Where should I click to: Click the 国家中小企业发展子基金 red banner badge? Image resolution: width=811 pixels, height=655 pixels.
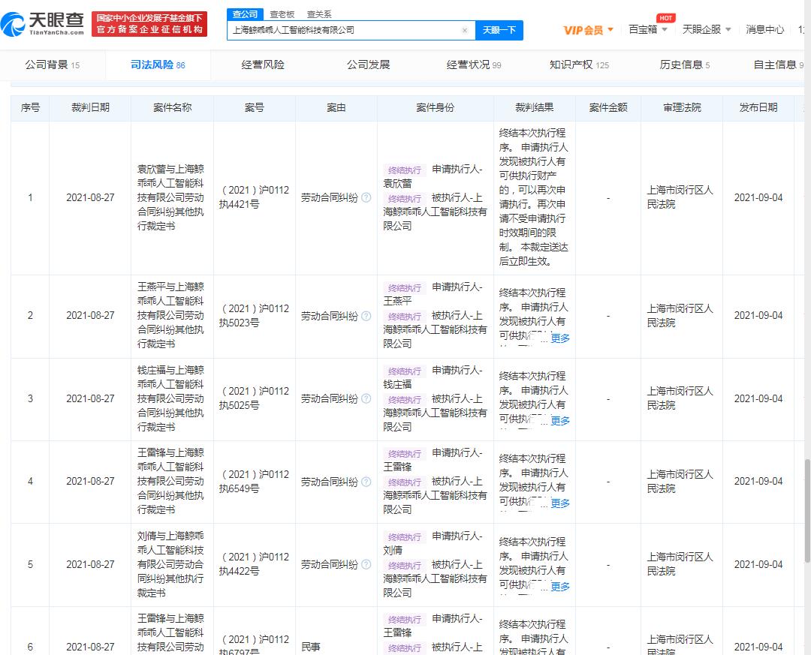pos(149,24)
